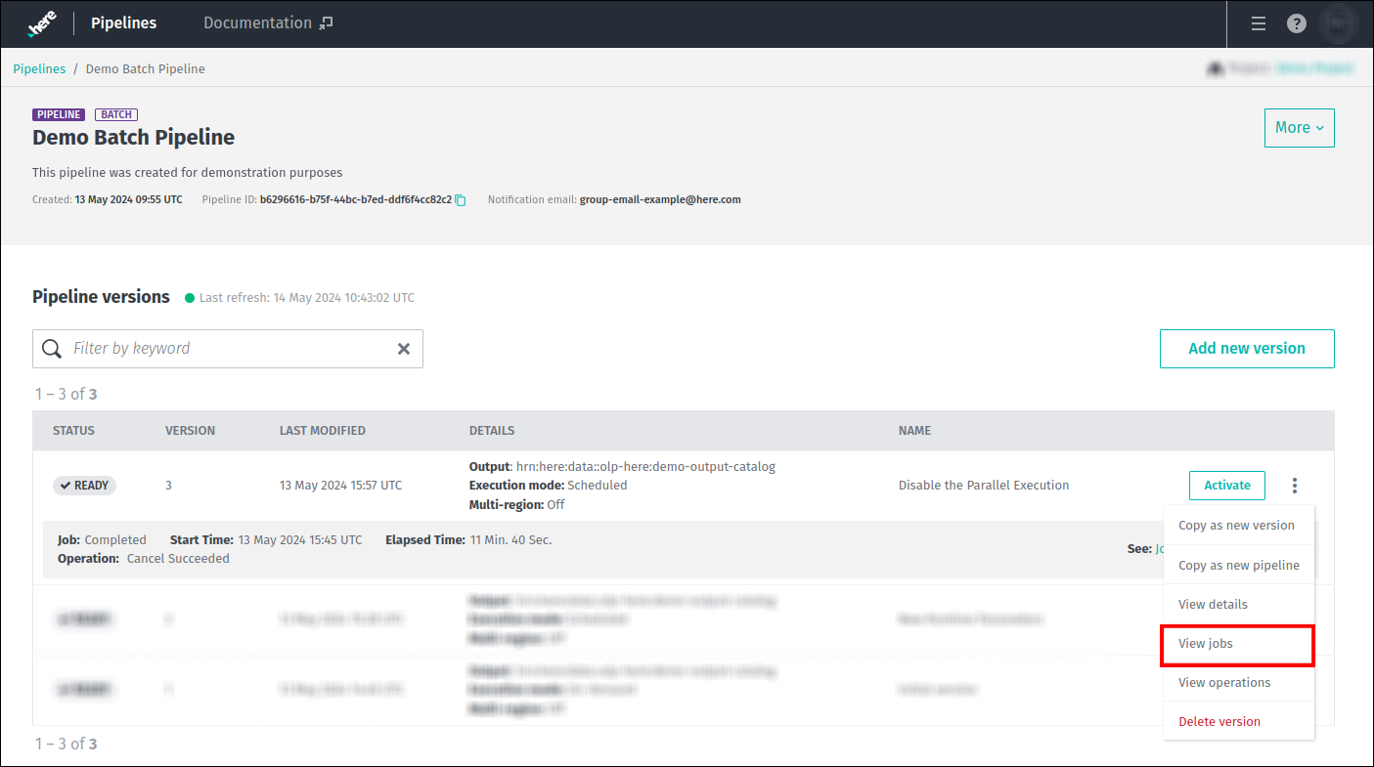Open the help icon in the top bar

click(x=1297, y=23)
